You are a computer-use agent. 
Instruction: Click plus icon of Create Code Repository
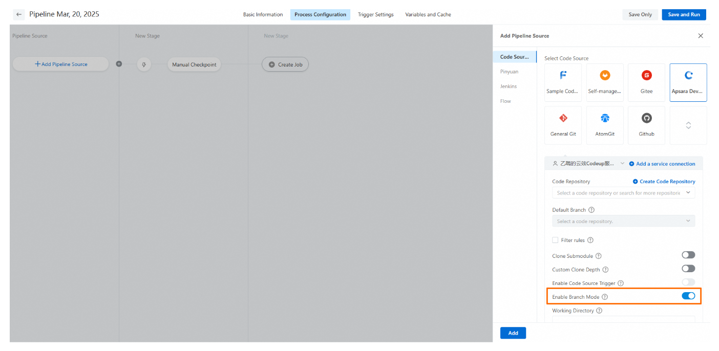[635, 181]
